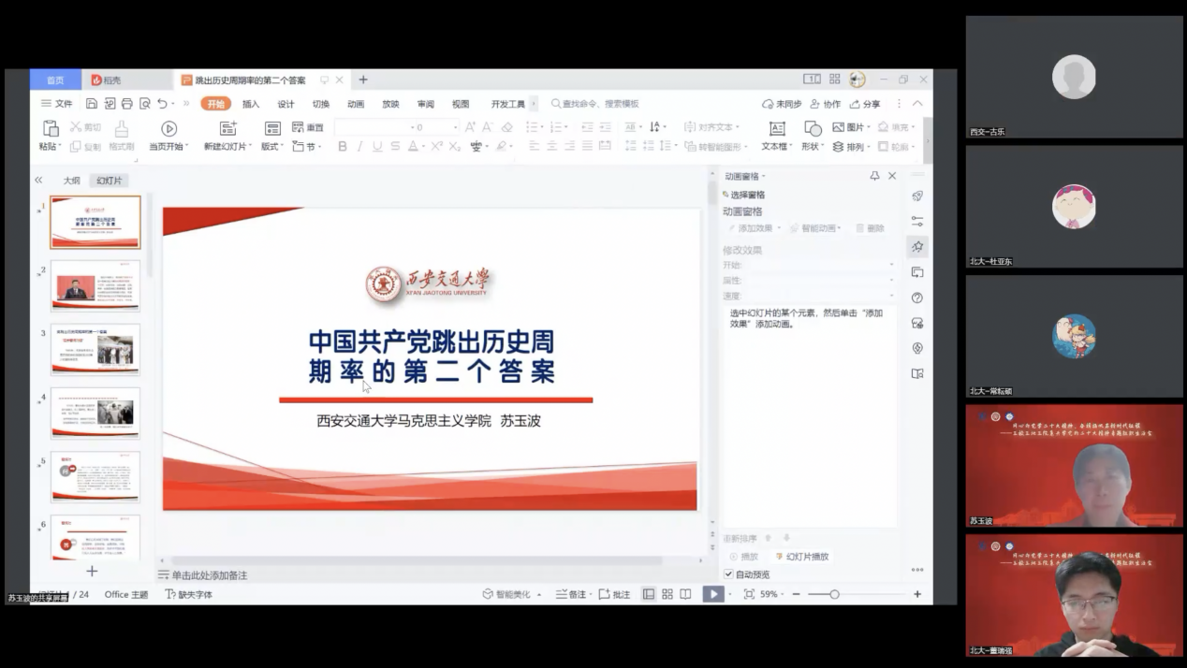
Task: Apply Underline formatting icon
Action: pos(377,147)
